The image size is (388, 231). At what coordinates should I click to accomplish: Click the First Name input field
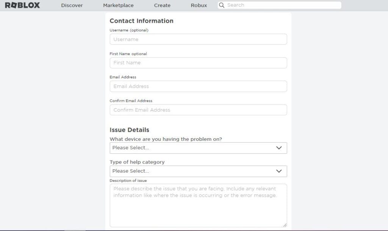tap(198, 63)
